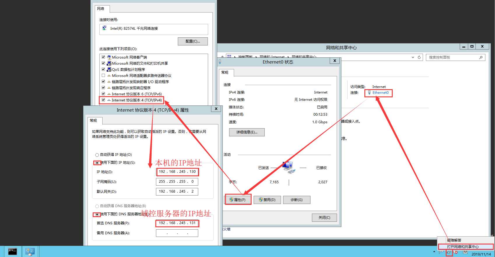Screen dimensions: 495x257
Task: Choose 打开网络和共享中心 menu item
Action: pyautogui.click(x=465, y=247)
